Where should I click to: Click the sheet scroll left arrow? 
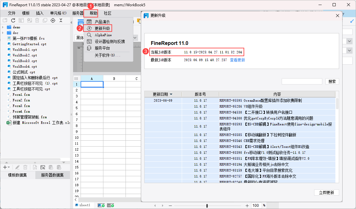click(155, 206)
